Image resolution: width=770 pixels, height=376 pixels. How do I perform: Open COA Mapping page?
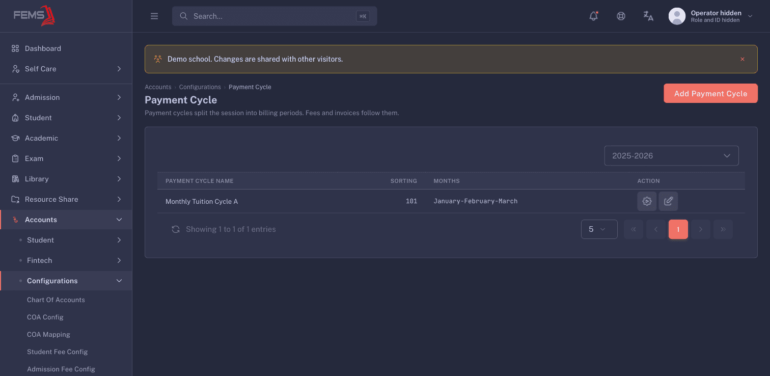pos(48,335)
